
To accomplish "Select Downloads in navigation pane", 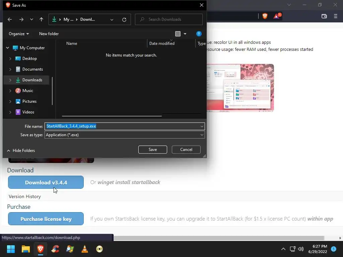I will pos(32,80).
